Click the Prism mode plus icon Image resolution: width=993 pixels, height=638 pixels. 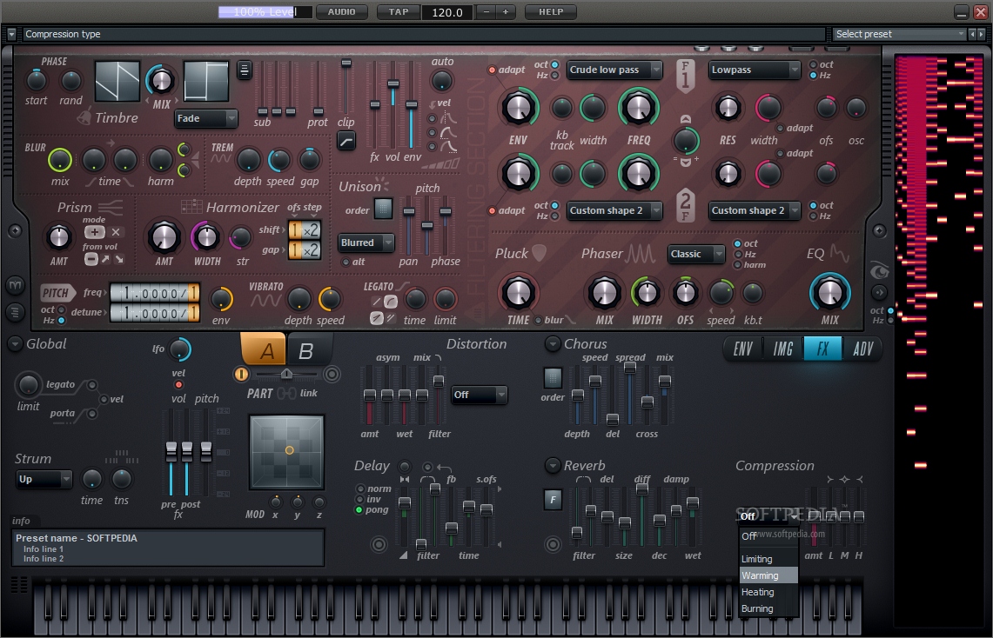[94, 232]
